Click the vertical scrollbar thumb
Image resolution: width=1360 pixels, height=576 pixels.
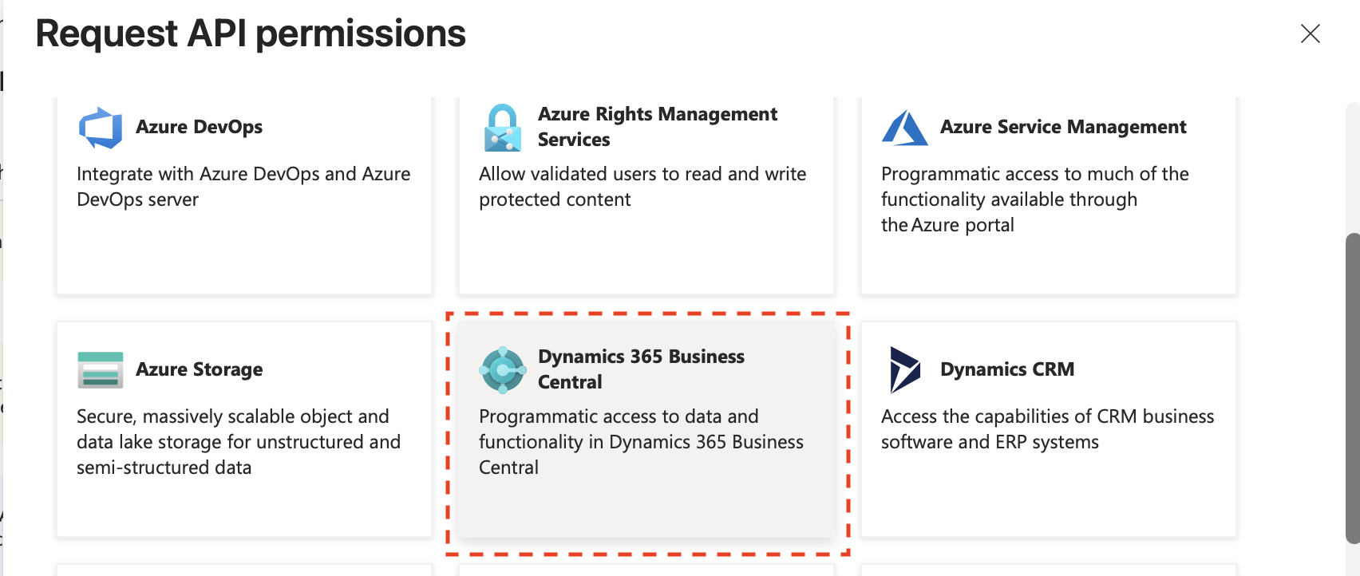click(1352, 387)
